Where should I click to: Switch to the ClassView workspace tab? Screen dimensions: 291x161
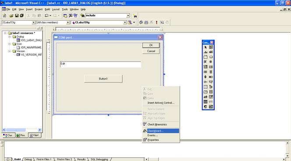8,136
